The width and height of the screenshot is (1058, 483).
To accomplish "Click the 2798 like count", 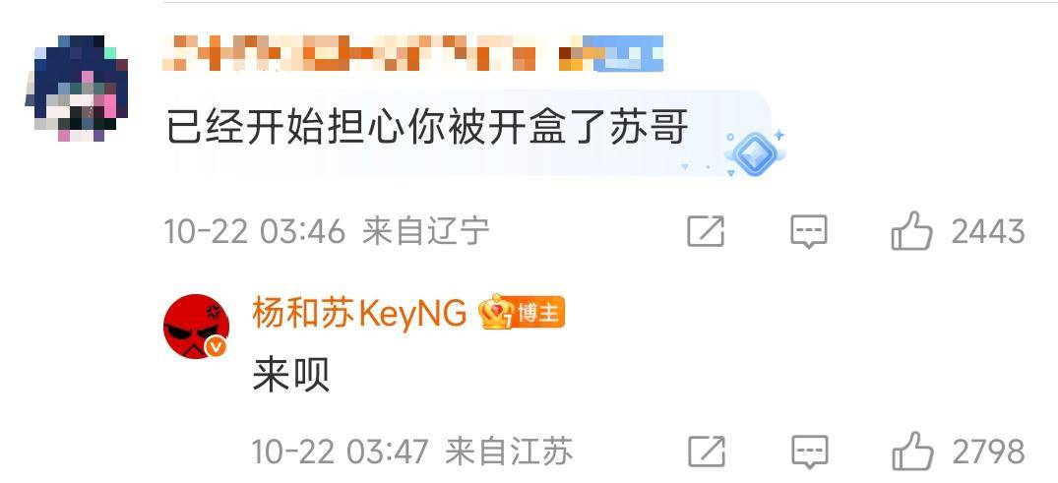I will tap(989, 452).
